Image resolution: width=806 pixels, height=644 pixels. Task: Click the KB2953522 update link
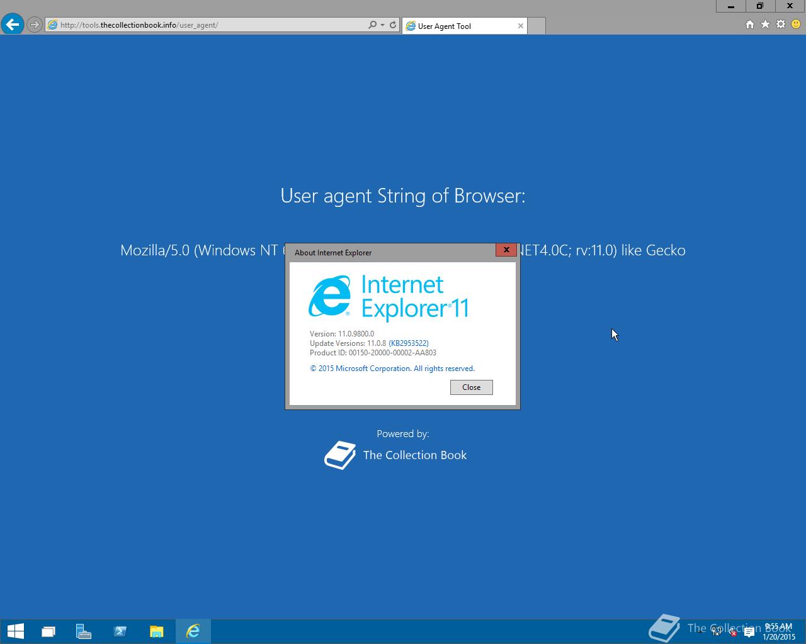409,343
